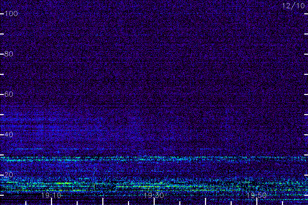Viewport: 308px width, 205px height.
Task: Click the 20 frequency axis label
Action: pyautogui.click(x=9, y=175)
